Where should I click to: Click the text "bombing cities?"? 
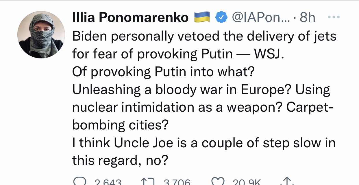pyautogui.click(x=120, y=125)
